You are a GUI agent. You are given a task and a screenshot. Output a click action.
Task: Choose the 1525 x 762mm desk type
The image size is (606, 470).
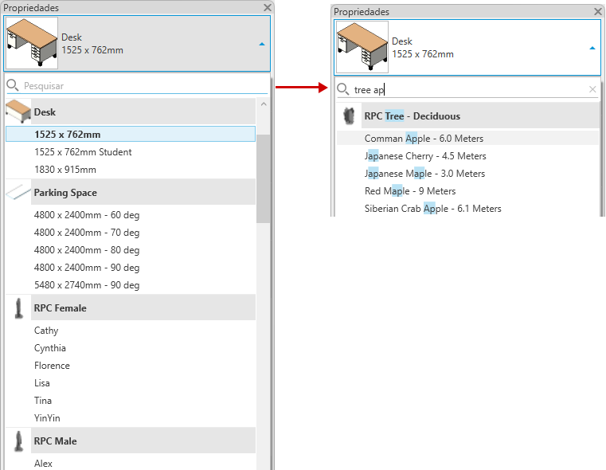(131, 134)
